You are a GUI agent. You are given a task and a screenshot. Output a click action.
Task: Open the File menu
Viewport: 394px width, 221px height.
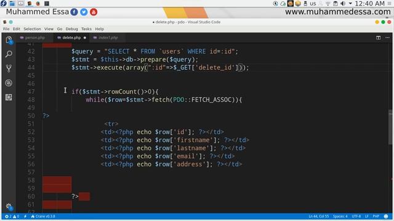pos(6,29)
